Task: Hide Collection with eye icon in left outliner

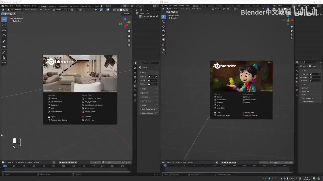Action: pyautogui.click(x=154, y=17)
